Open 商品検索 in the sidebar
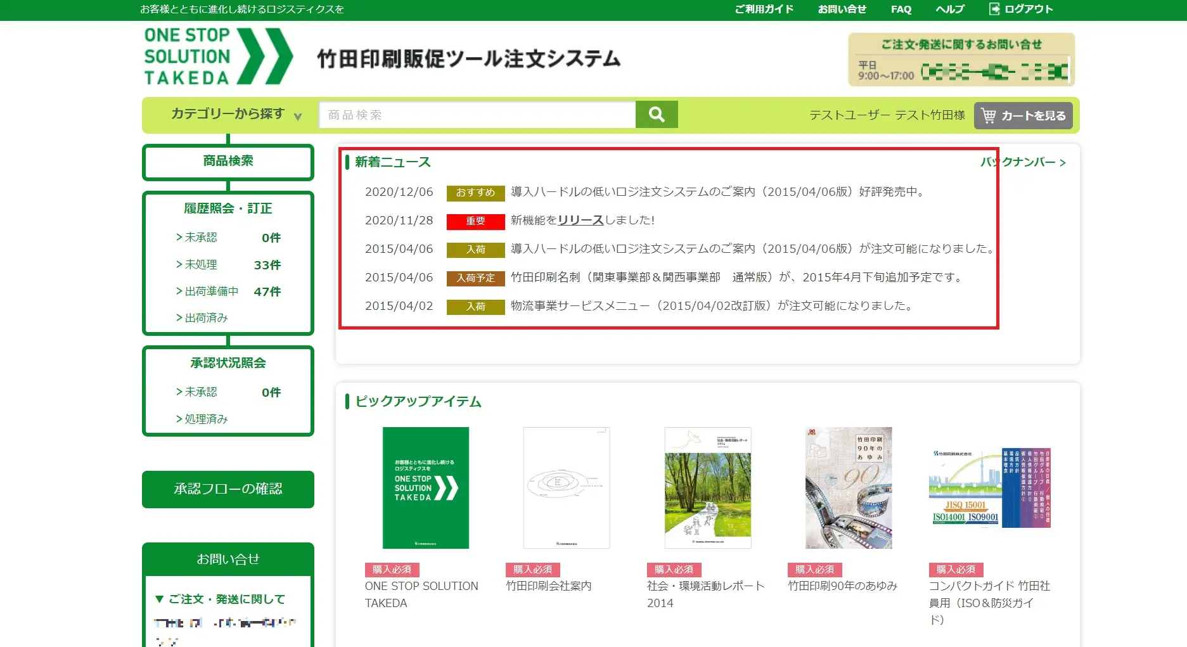This screenshot has height=647, width=1187. point(228,162)
